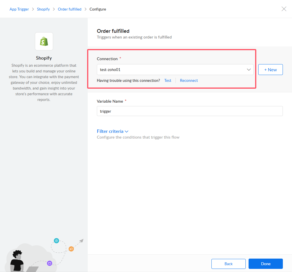This screenshot has height=272, width=292.
Task: Click the Shopify title in the sidebar
Action: tap(44, 58)
